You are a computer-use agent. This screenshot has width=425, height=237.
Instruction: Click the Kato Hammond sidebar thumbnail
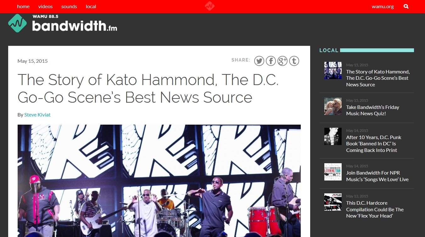pos(333,70)
